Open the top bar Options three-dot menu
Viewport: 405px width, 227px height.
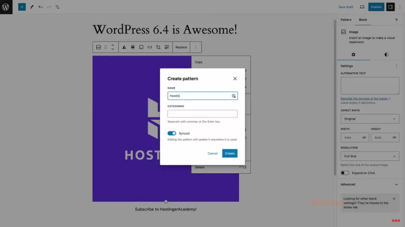coord(400,7)
